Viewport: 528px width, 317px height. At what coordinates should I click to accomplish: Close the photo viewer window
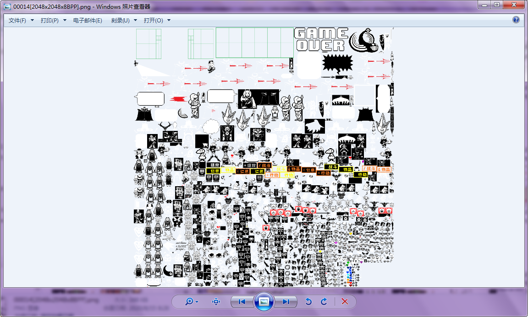point(514,5)
